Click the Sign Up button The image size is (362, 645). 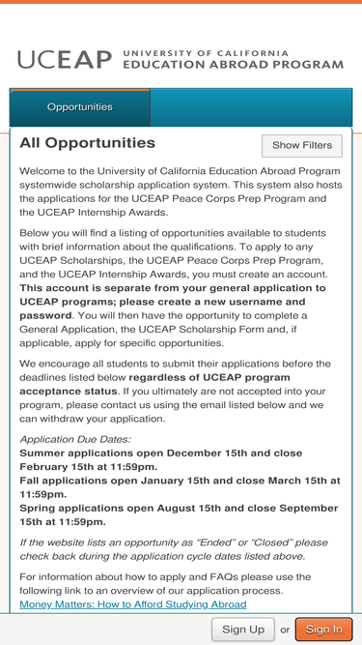[x=243, y=630]
